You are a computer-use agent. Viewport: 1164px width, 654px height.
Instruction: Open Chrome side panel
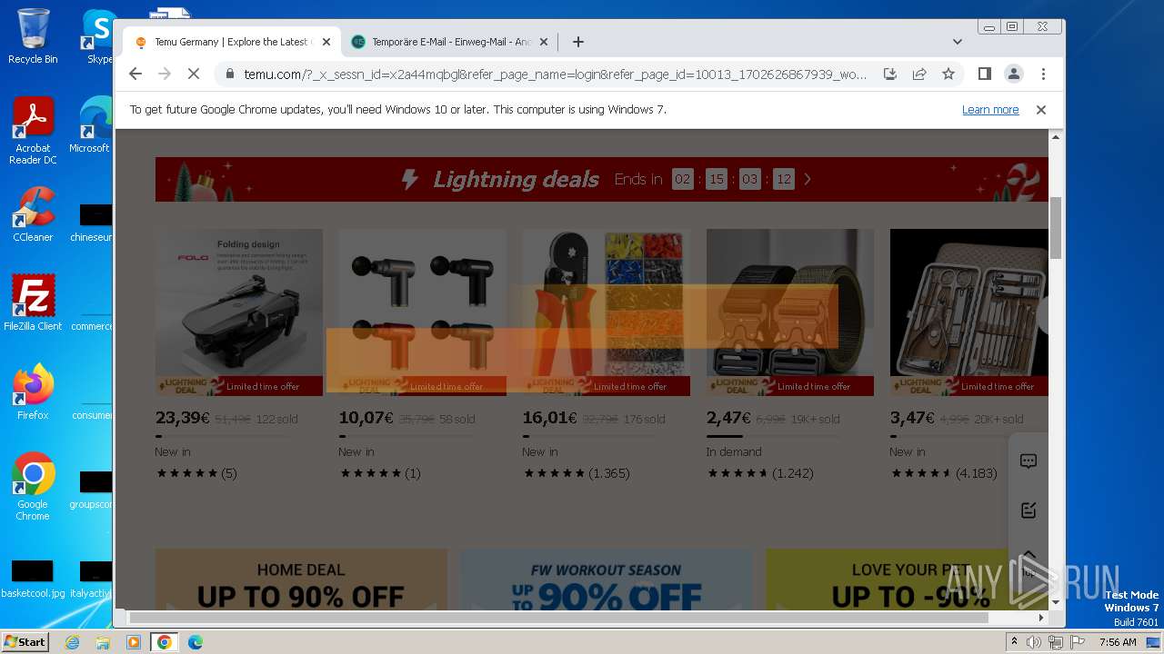[984, 74]
